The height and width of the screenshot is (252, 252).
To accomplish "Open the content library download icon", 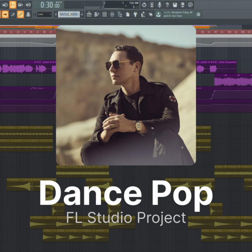I will [158, 14].
